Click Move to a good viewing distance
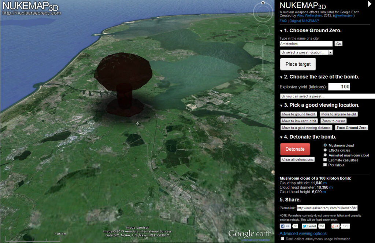This screenshot has height=243, width=375. click(307, 128)
